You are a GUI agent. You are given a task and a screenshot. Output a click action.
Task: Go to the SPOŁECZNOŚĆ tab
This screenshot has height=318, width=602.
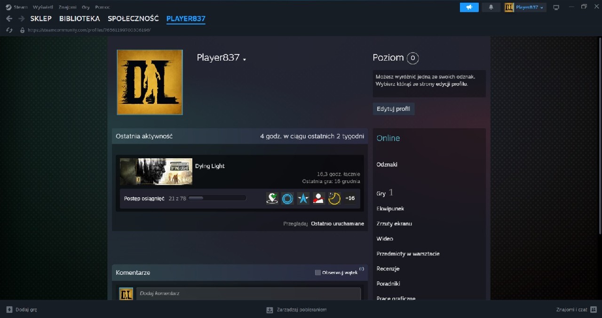tap(133, 19)
